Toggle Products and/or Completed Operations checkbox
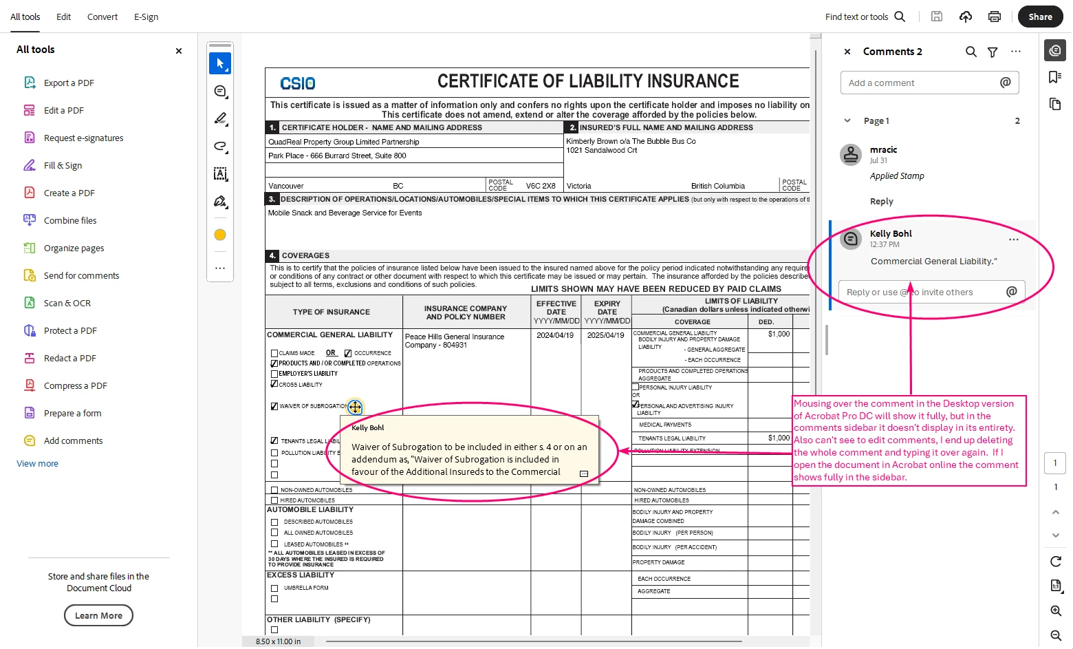The height and width of the screenshot is (649, 1073). [x=274, y=363]
